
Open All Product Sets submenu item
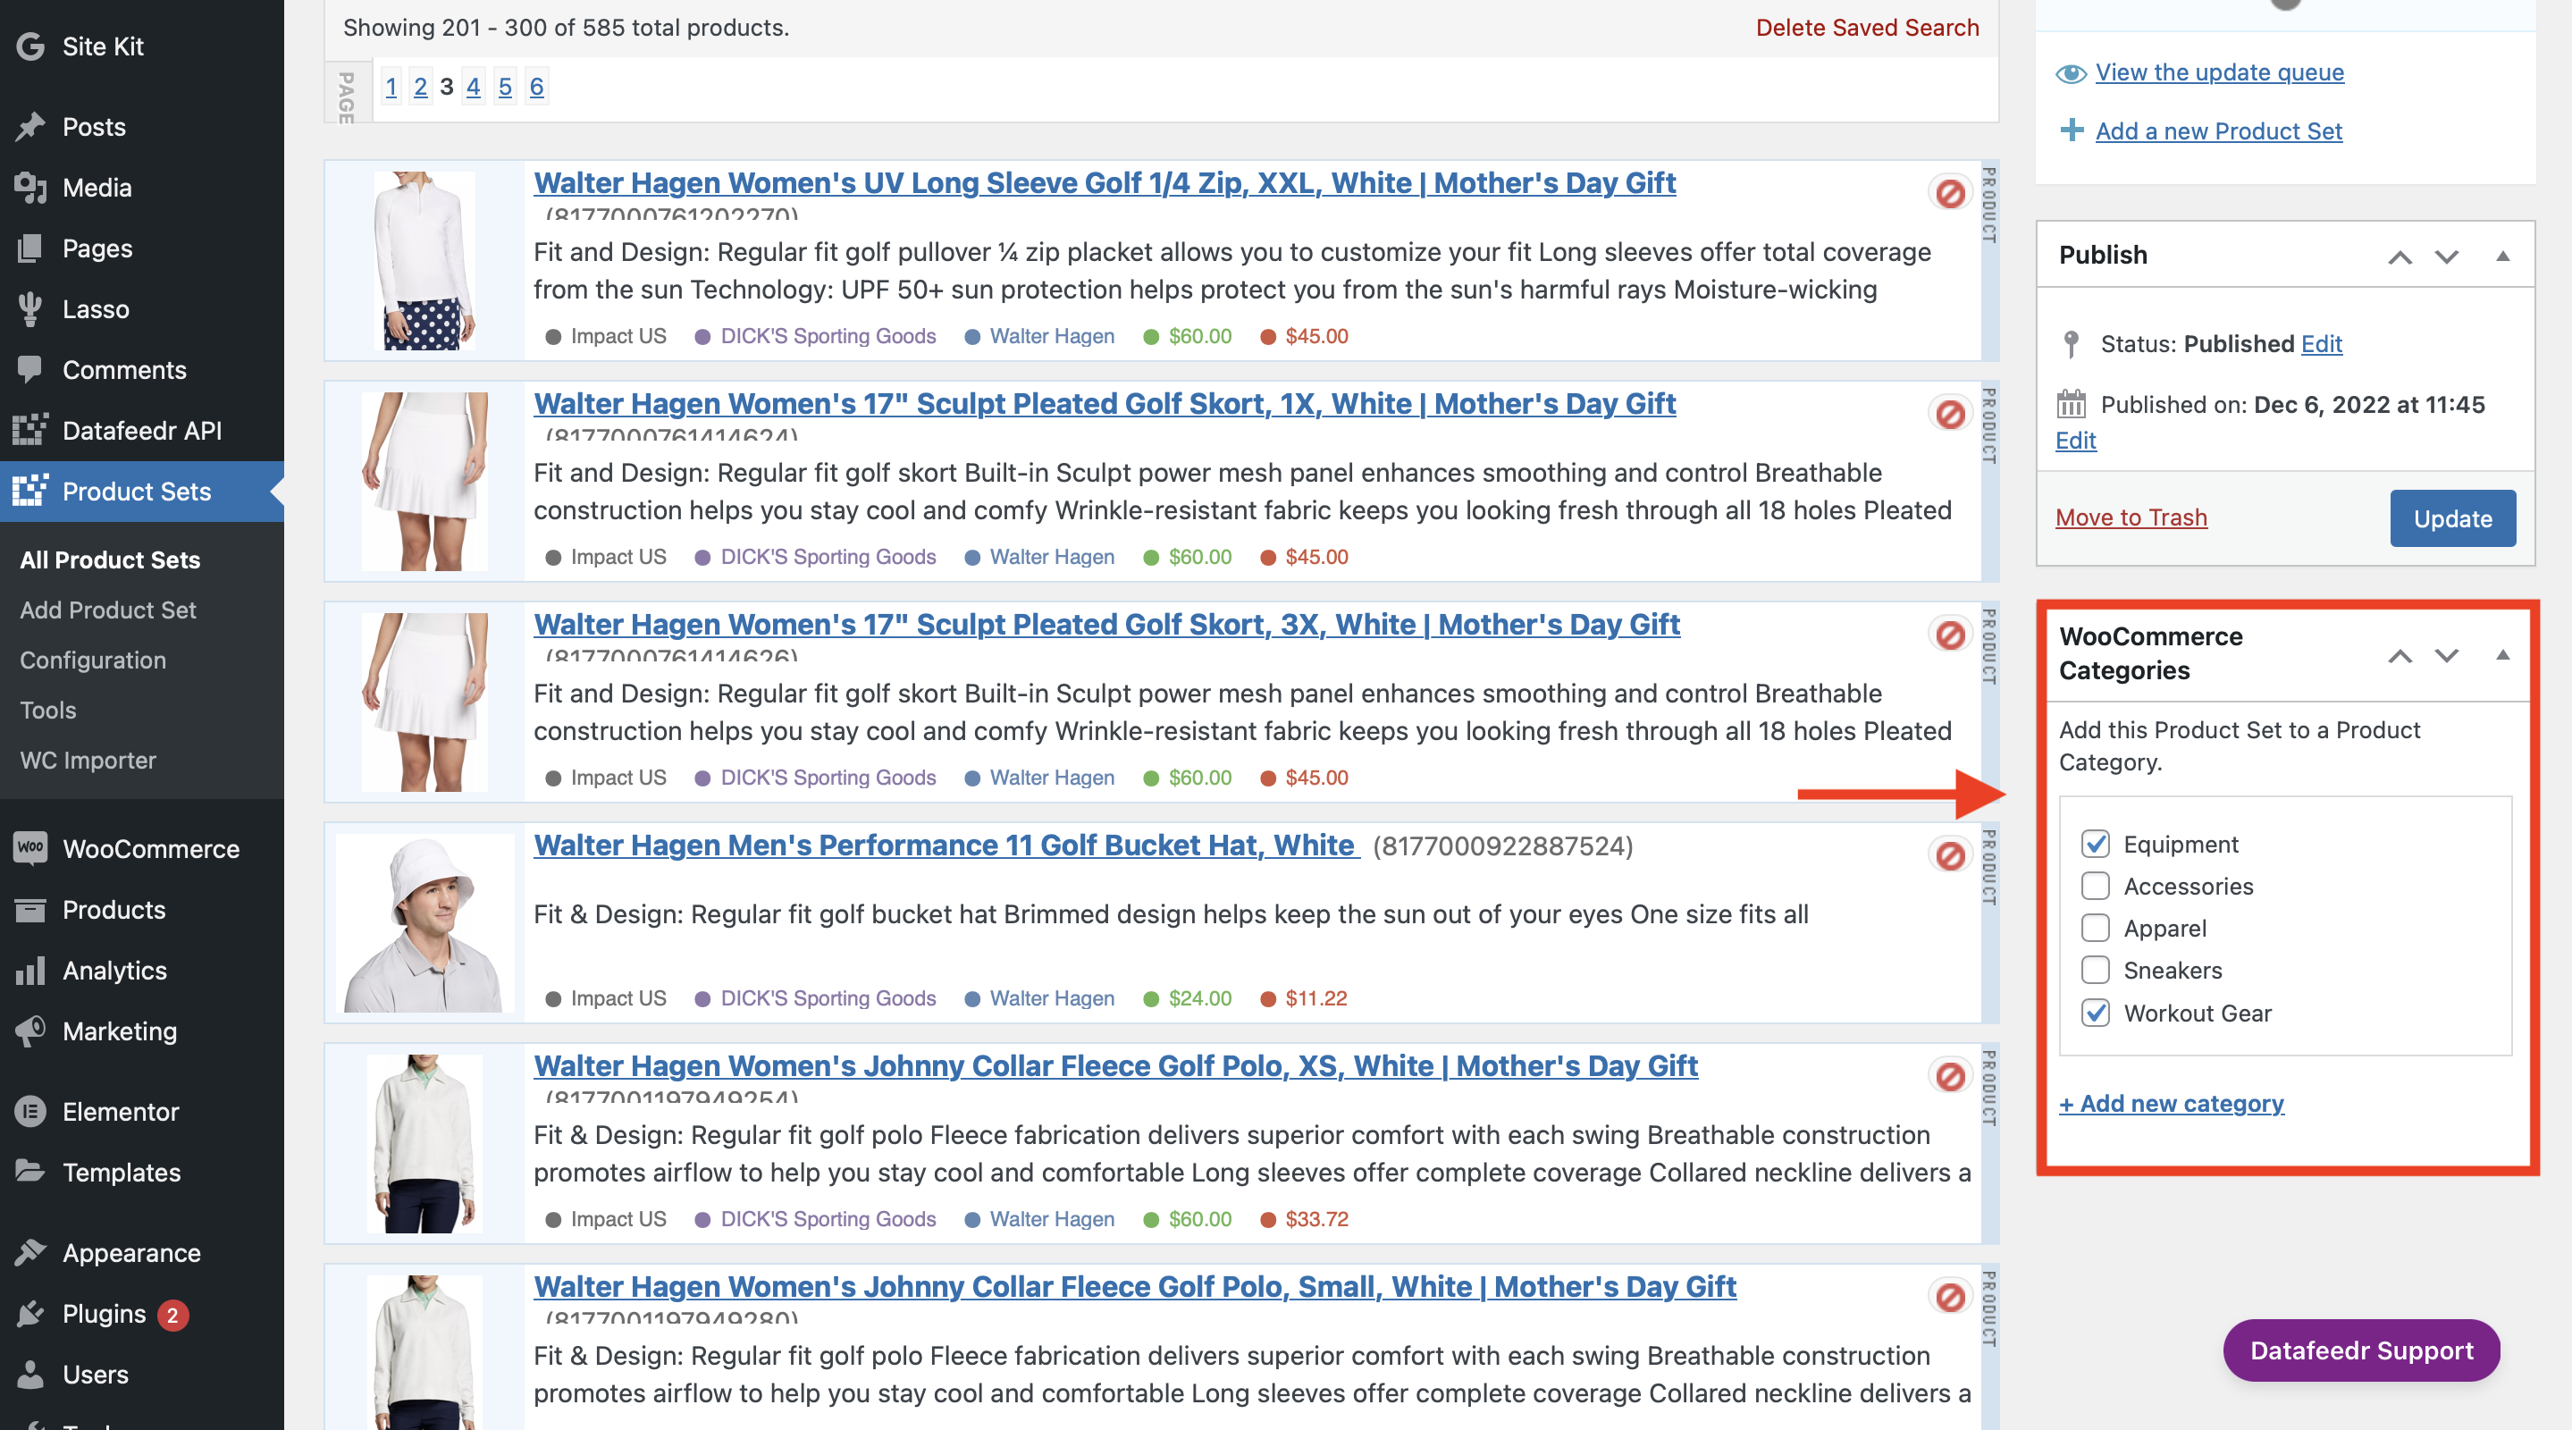(x=110, y=559)
